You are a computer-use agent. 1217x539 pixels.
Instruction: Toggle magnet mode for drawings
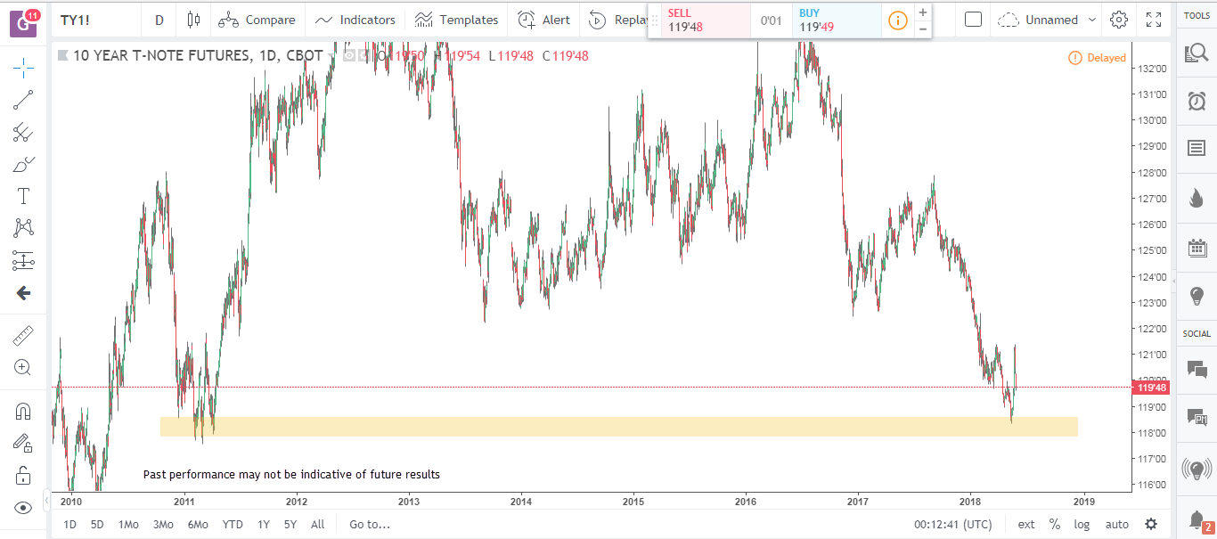point(24,411)
